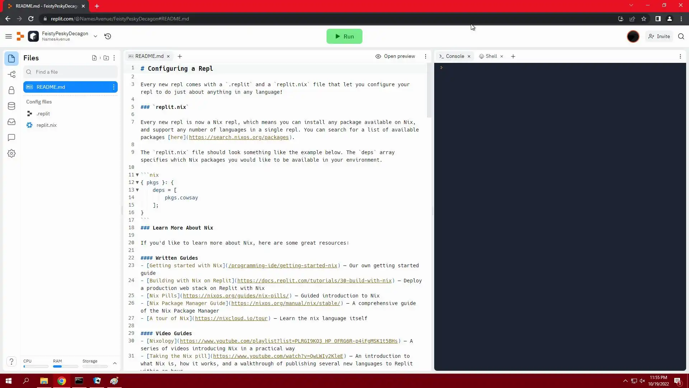Switch to the Shell tab
This screenshot has height=388, width=689.
[x=491, y=56]
